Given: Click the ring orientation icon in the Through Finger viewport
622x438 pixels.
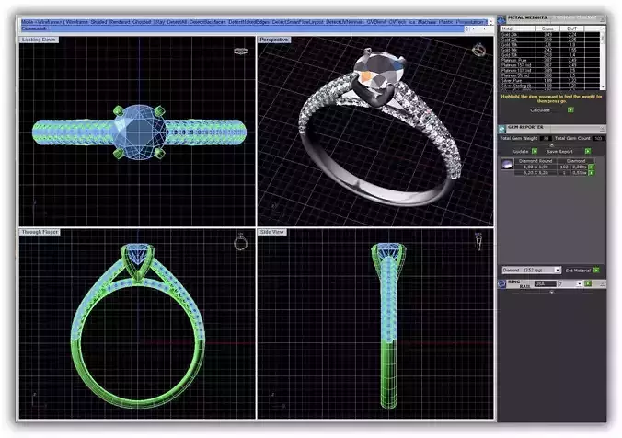Looking at the screenshot, I should [x=240, y=242].
